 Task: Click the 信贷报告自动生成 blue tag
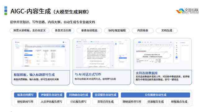(105, 95)
